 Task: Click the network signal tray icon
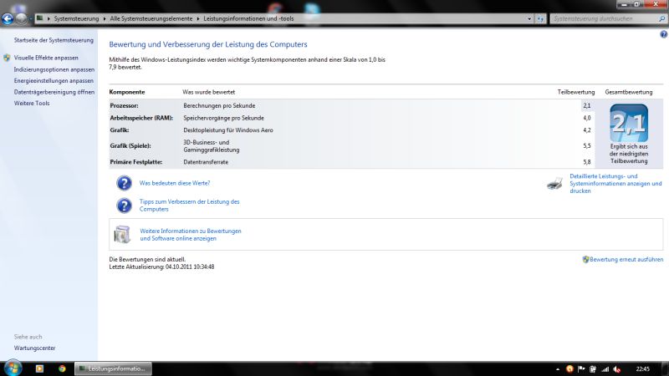pos(605,369)
